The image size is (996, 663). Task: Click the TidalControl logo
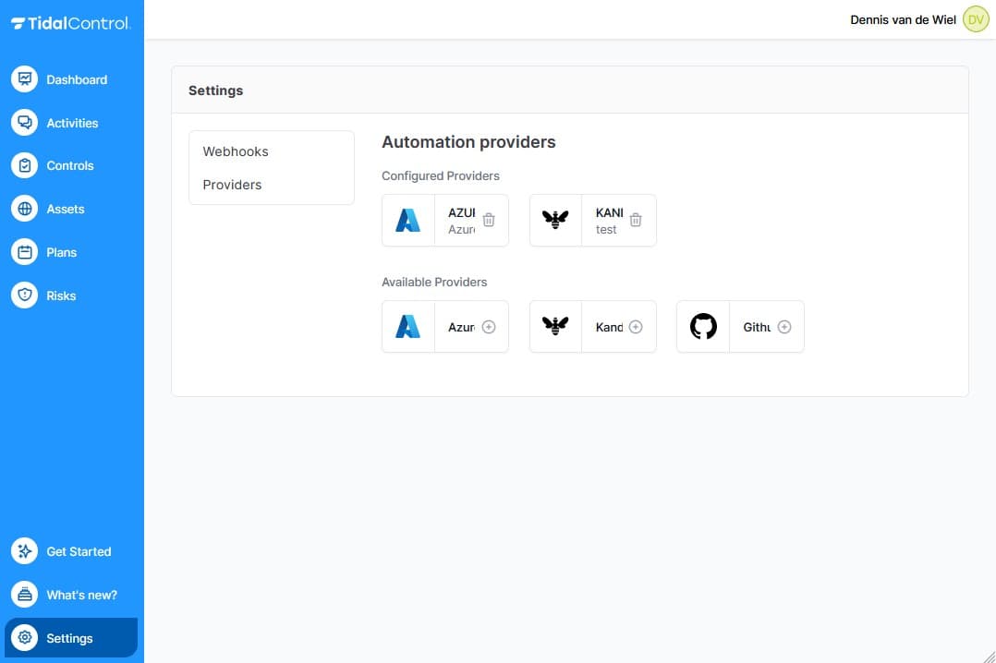pos(72,22)
